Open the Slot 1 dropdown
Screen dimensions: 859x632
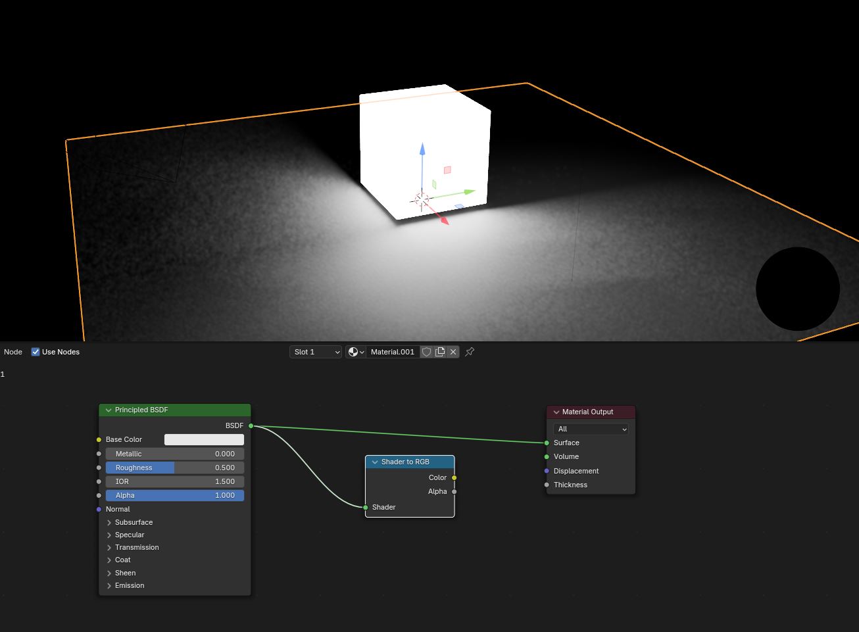point(316,352)
